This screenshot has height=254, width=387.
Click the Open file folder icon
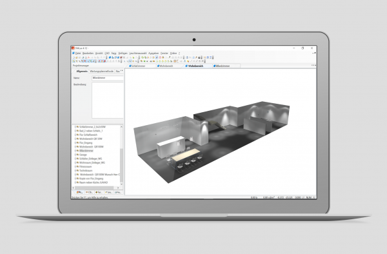tap(77, 57)
